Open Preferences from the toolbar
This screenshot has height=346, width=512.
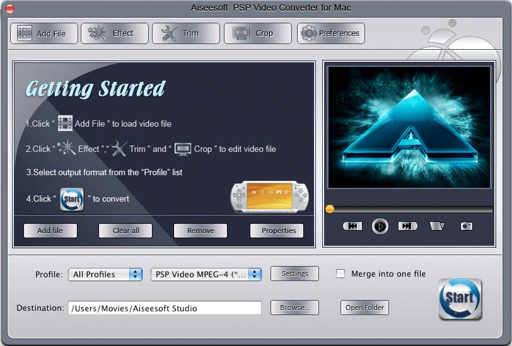[331, 33]
